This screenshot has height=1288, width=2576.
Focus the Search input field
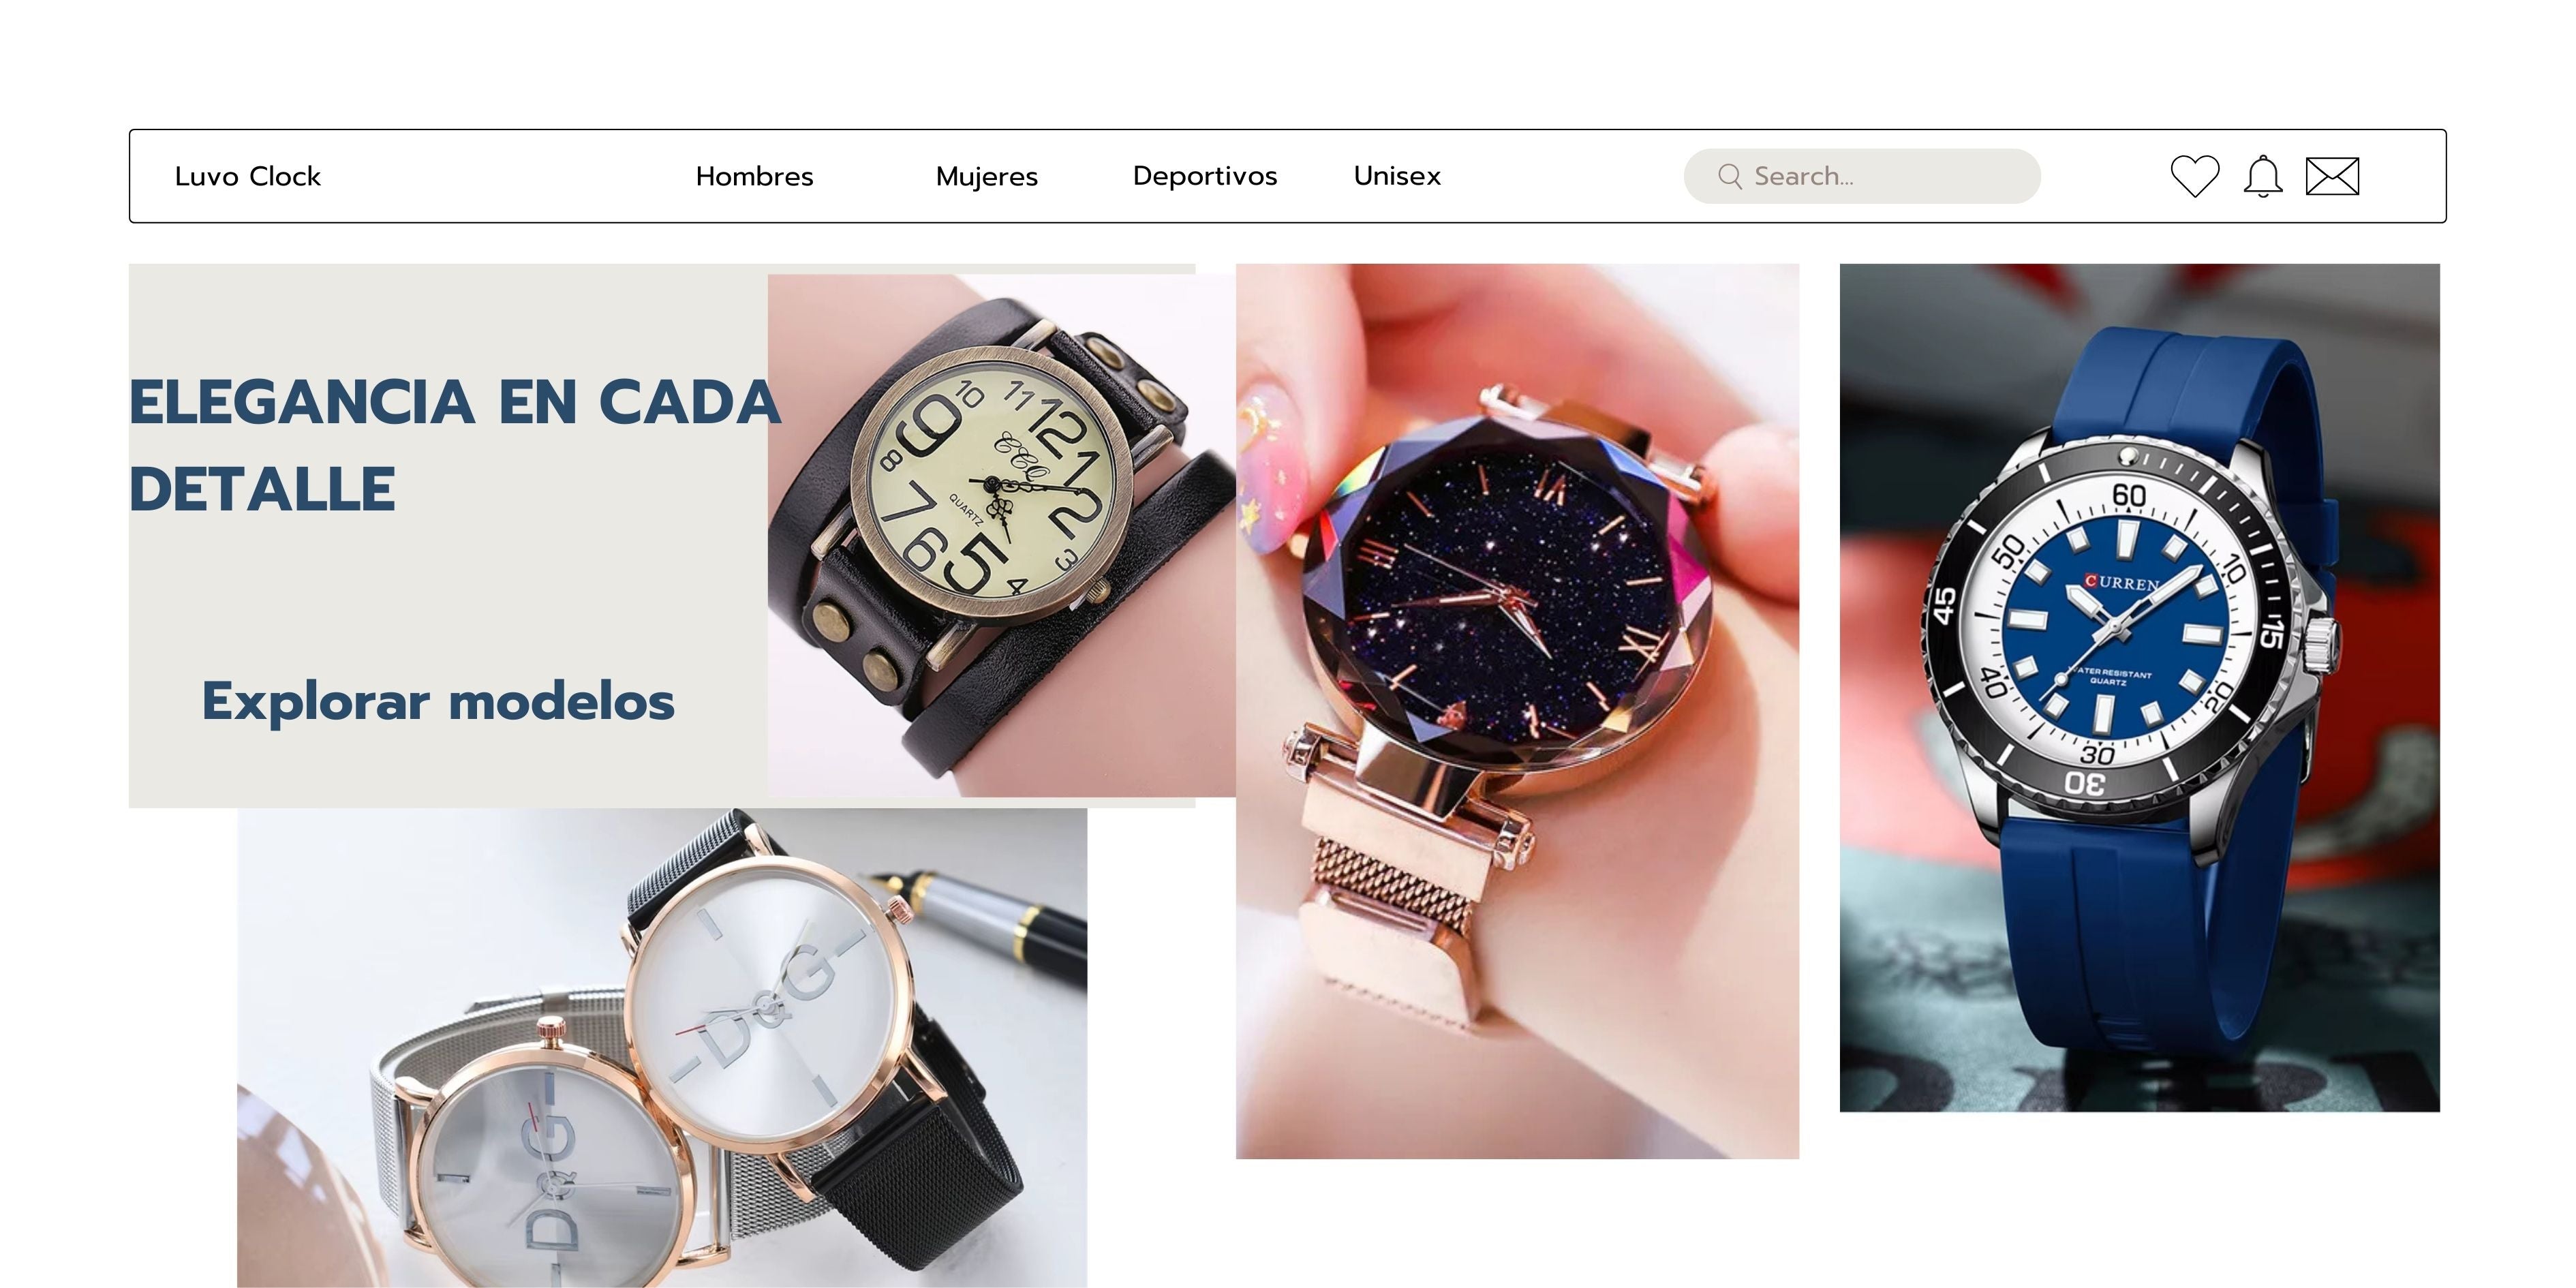1862,176
